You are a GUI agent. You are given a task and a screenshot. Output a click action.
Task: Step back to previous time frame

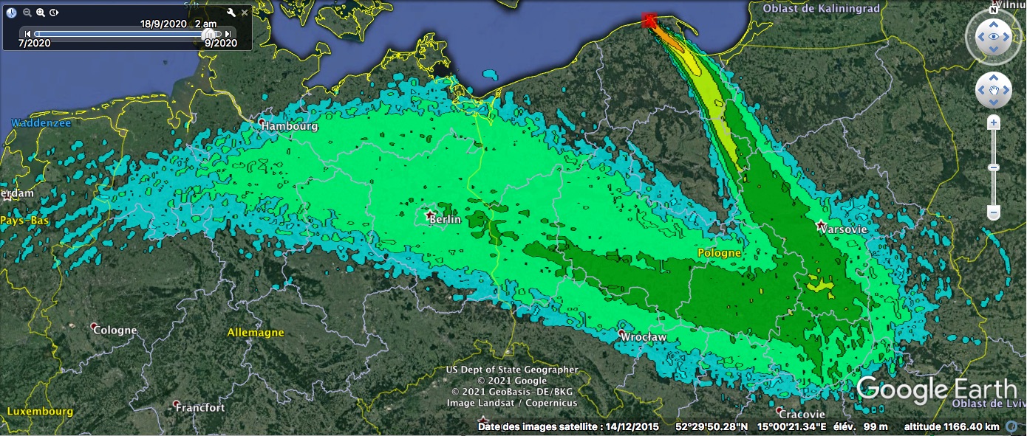click(27, 33)
